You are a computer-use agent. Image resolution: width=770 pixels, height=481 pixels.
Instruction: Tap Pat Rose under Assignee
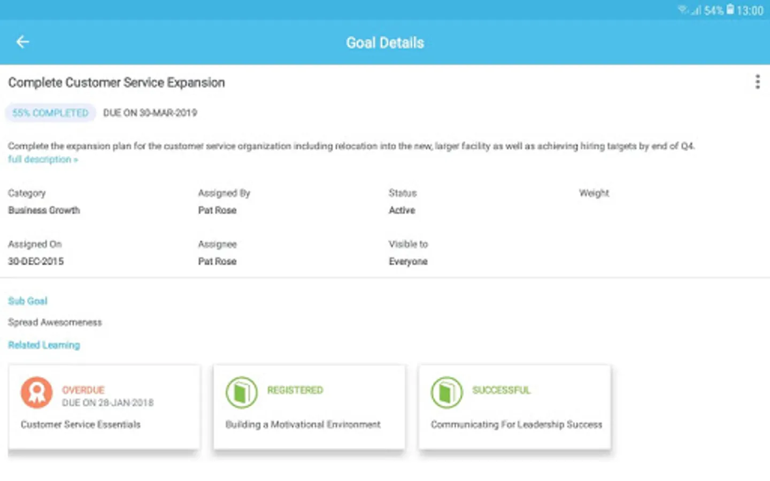pyautogui.click(x=217, y=261)
